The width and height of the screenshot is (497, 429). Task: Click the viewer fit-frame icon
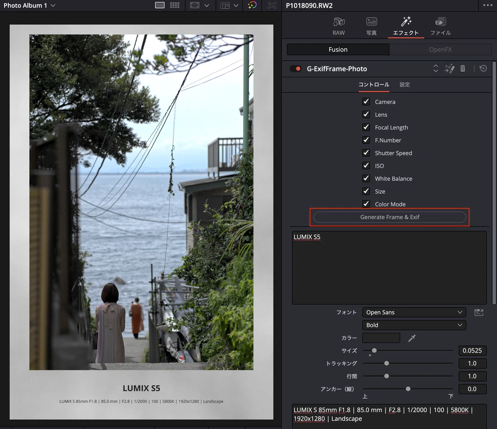point(195,5)
